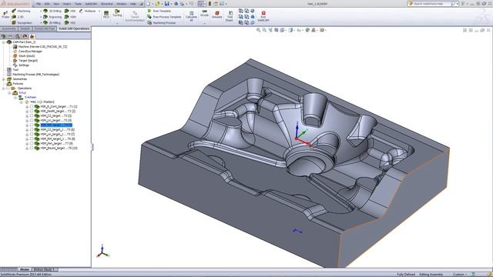Click Machining Process button
The width and height of the screenshot is (493, 277).
[162, 22]
